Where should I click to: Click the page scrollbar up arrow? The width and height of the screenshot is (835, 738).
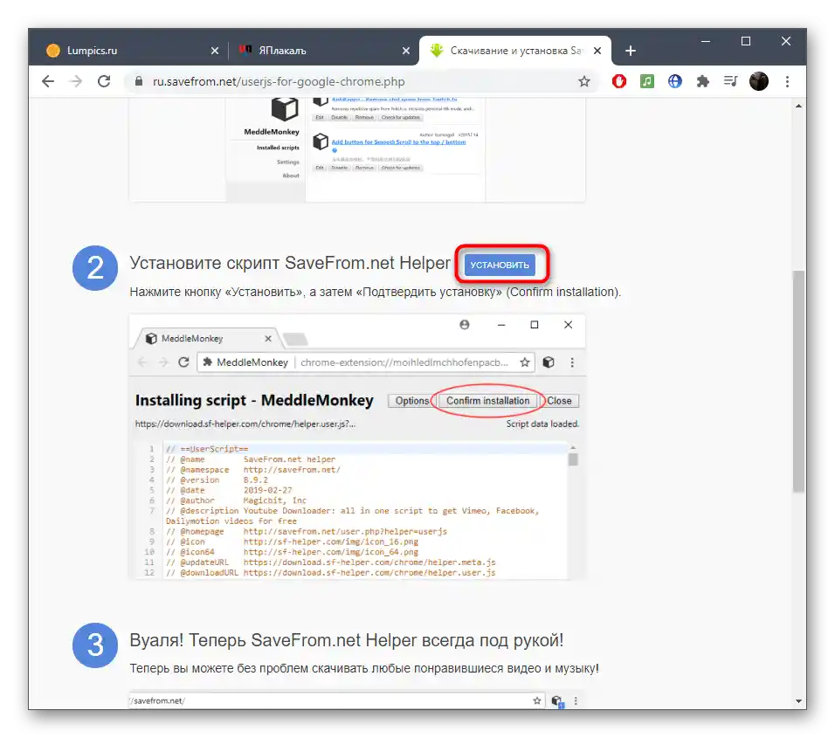[798, 106]
